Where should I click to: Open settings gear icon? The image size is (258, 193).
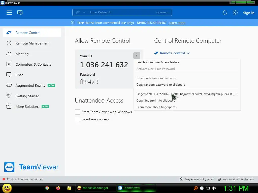coord(235,13)
